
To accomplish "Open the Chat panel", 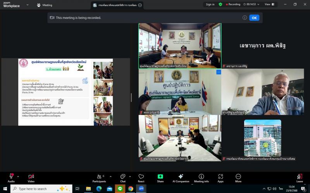I will (123, 178).
